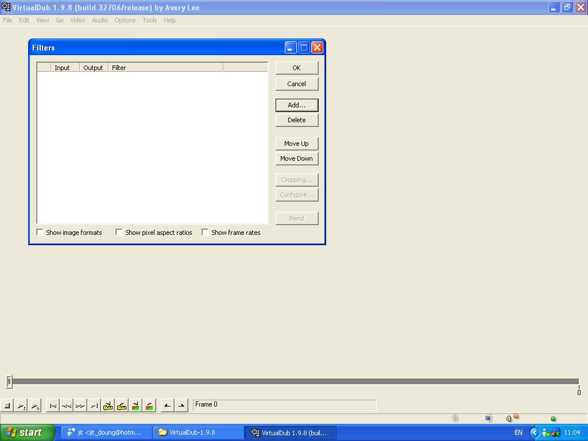Step forward one frame
Image resolution: width=588 pixels, height=441 pixels.
point(80,405)
